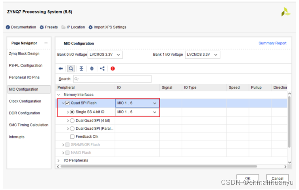Click the vertical scrollbar thumb
Screen dimensions: 299x190
(x=289, y=122)
